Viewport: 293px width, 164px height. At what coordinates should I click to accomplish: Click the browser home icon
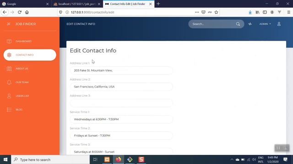[x=27, y=12]
